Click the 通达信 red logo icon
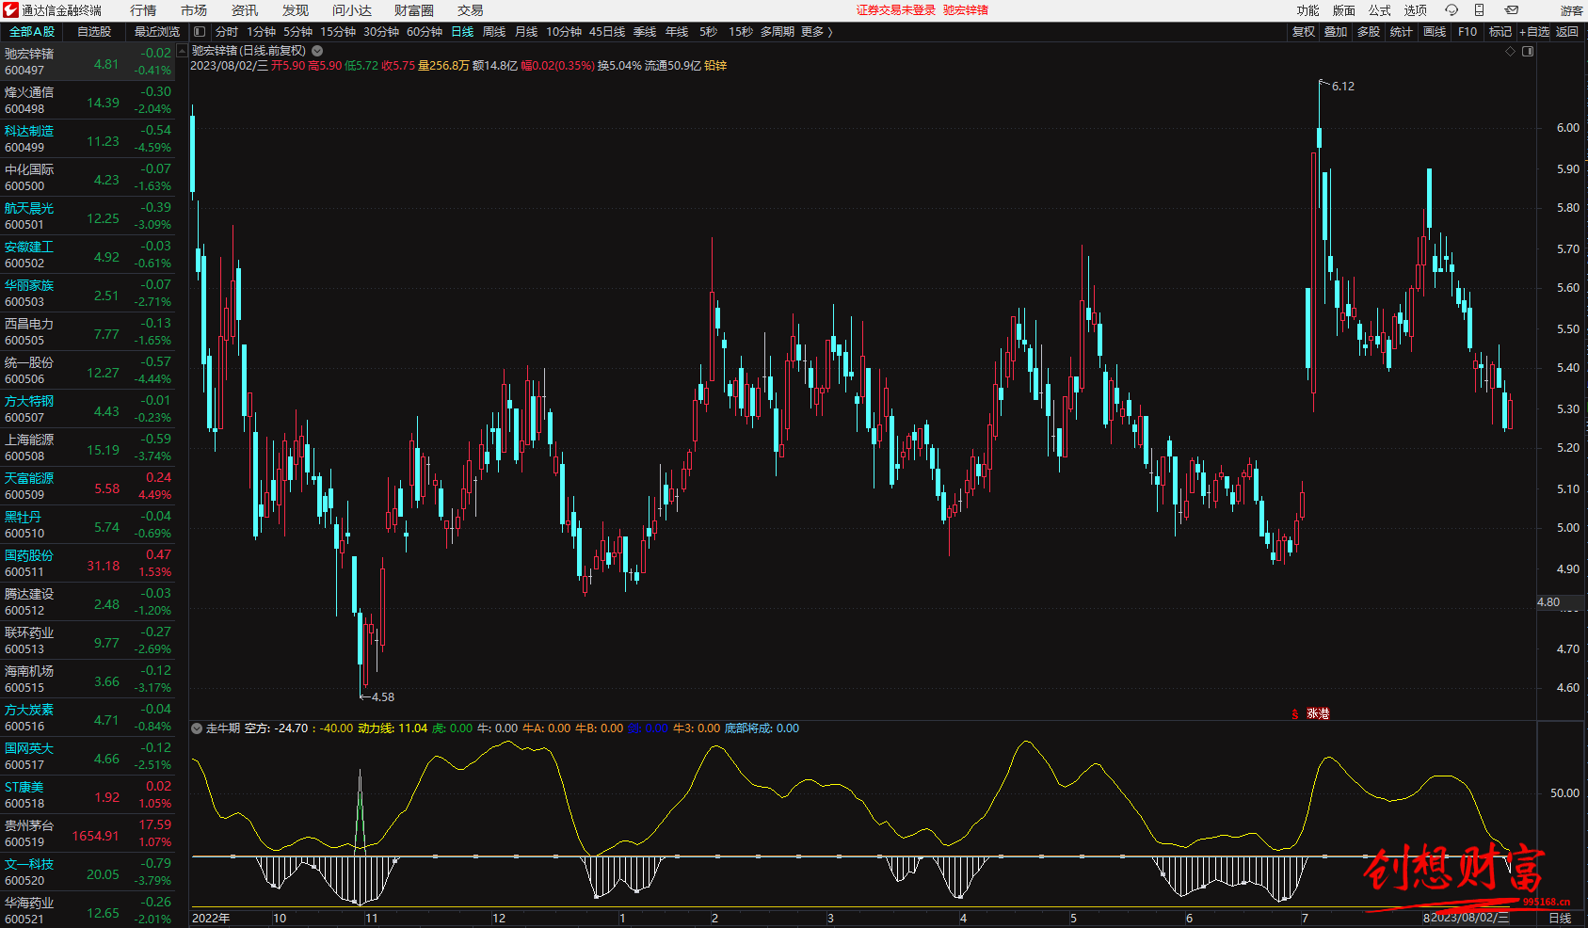The width and height of the screenshot is (1588, 928). pyautogui.click(x=10, y=10)
